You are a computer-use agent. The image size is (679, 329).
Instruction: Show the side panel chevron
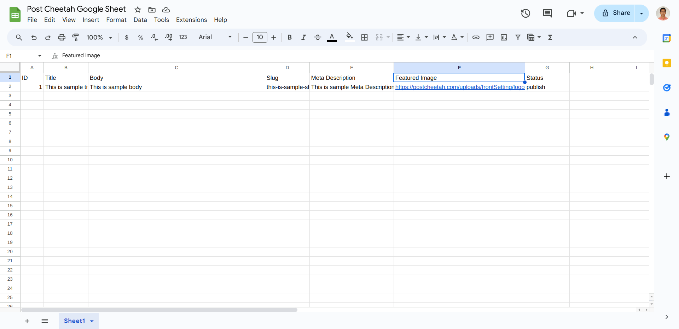click(x=667, y=317)
